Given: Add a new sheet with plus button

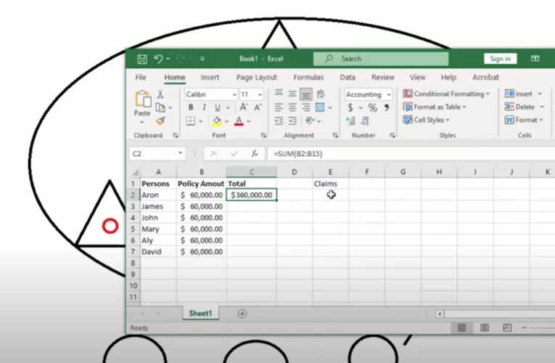Looking at the screenshot, I should 242,314.
